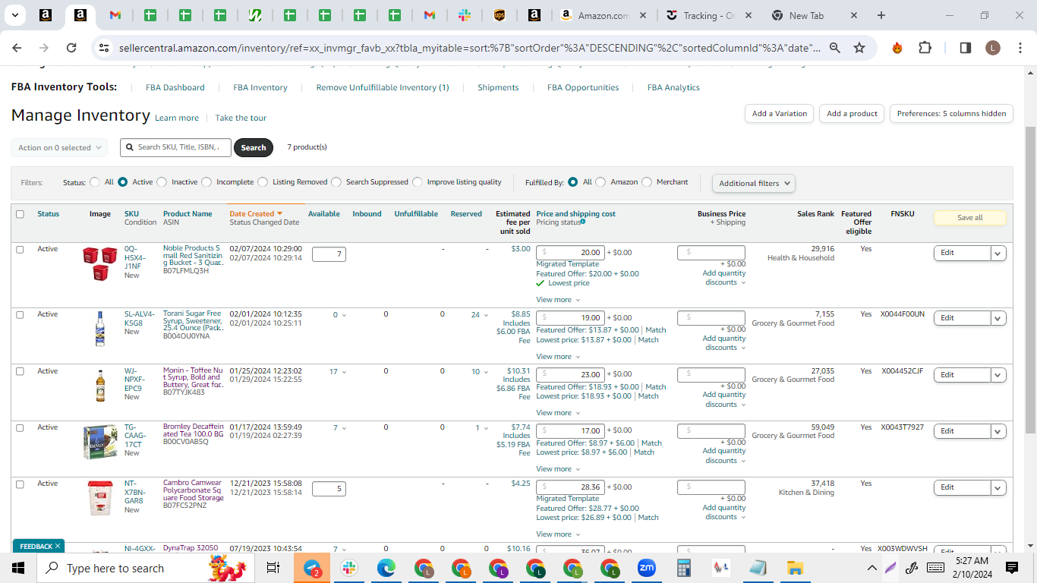Click the 20.00 price field for Noble Products
This screenshot has width=1037, height=583.
(571, 253)
